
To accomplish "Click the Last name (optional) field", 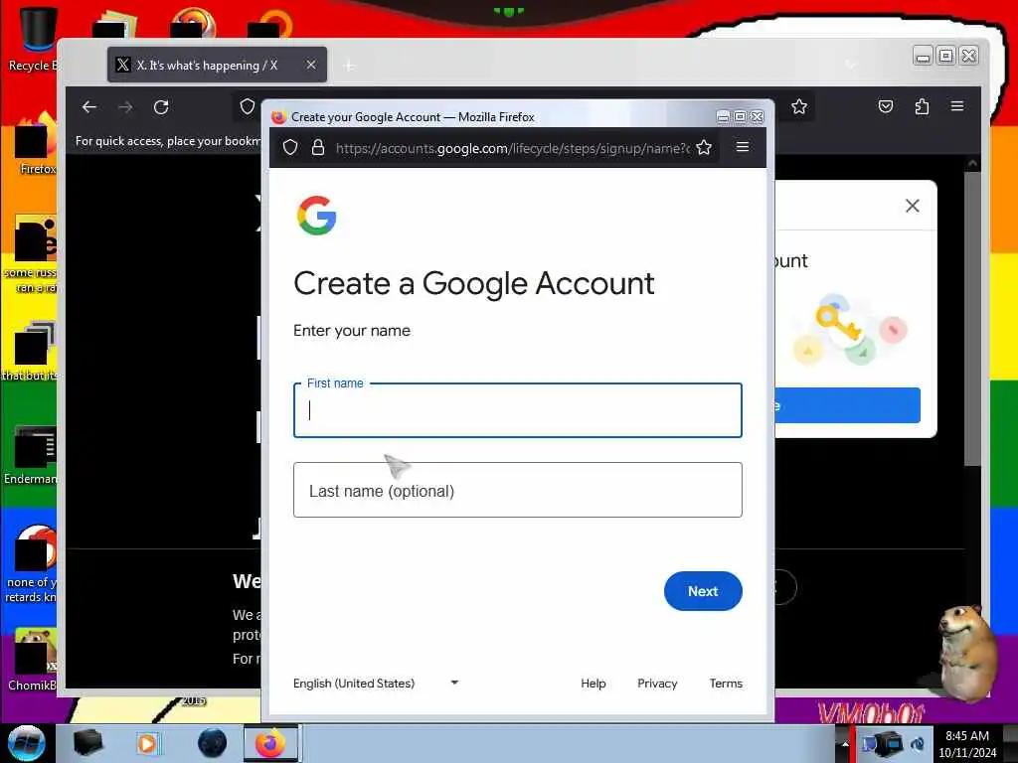I will (x=517, y=490).
